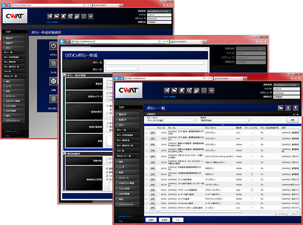The image size is (303, 225).
Task: Click the ポリシーID input field in the ログオンポリシー作成 form
Action: 122,69
